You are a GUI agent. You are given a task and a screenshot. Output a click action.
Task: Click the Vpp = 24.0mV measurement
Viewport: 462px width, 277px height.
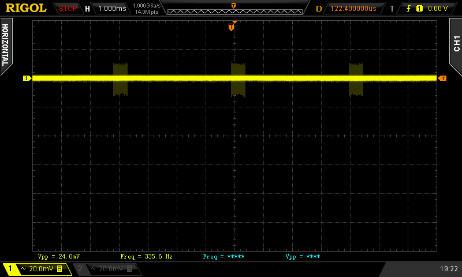point(59,256)
